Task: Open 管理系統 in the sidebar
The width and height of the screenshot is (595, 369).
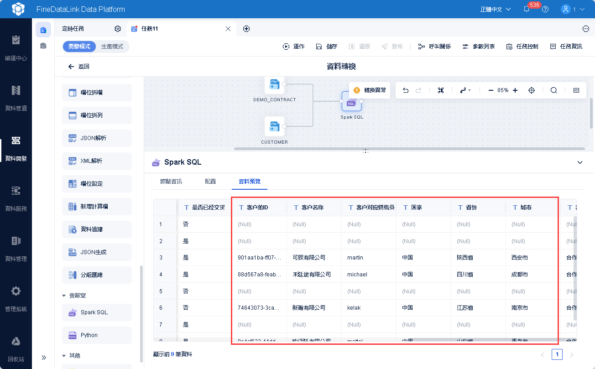Action: click(16, 299)
